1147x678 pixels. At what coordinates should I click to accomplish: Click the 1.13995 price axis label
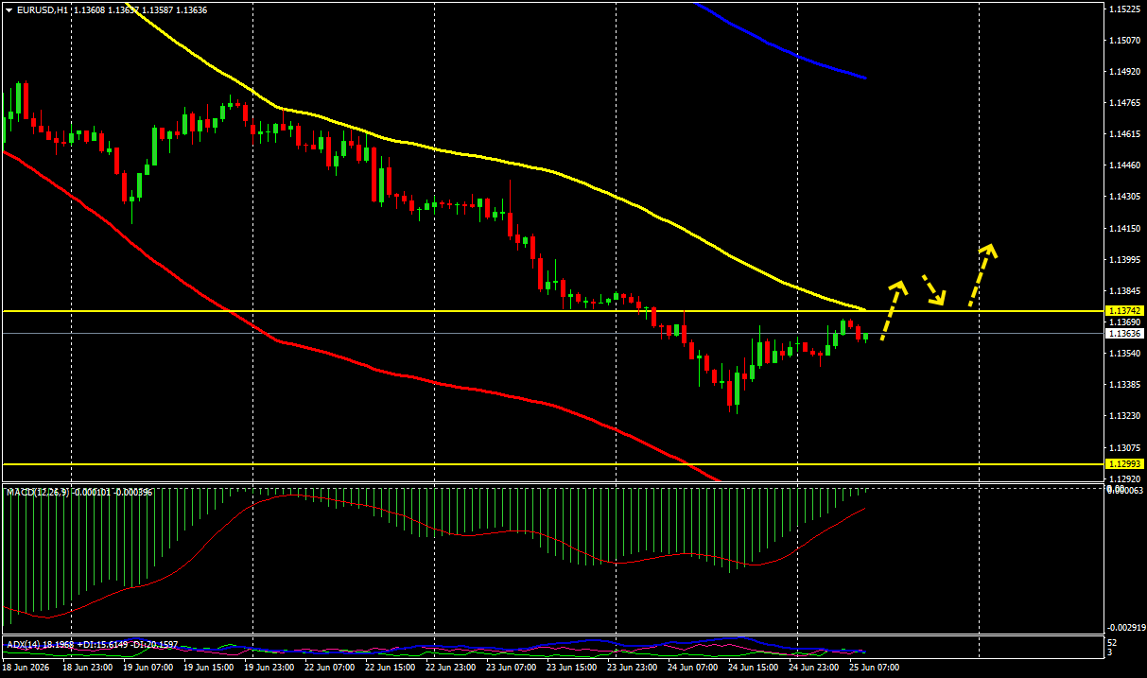pos(1125,259)
